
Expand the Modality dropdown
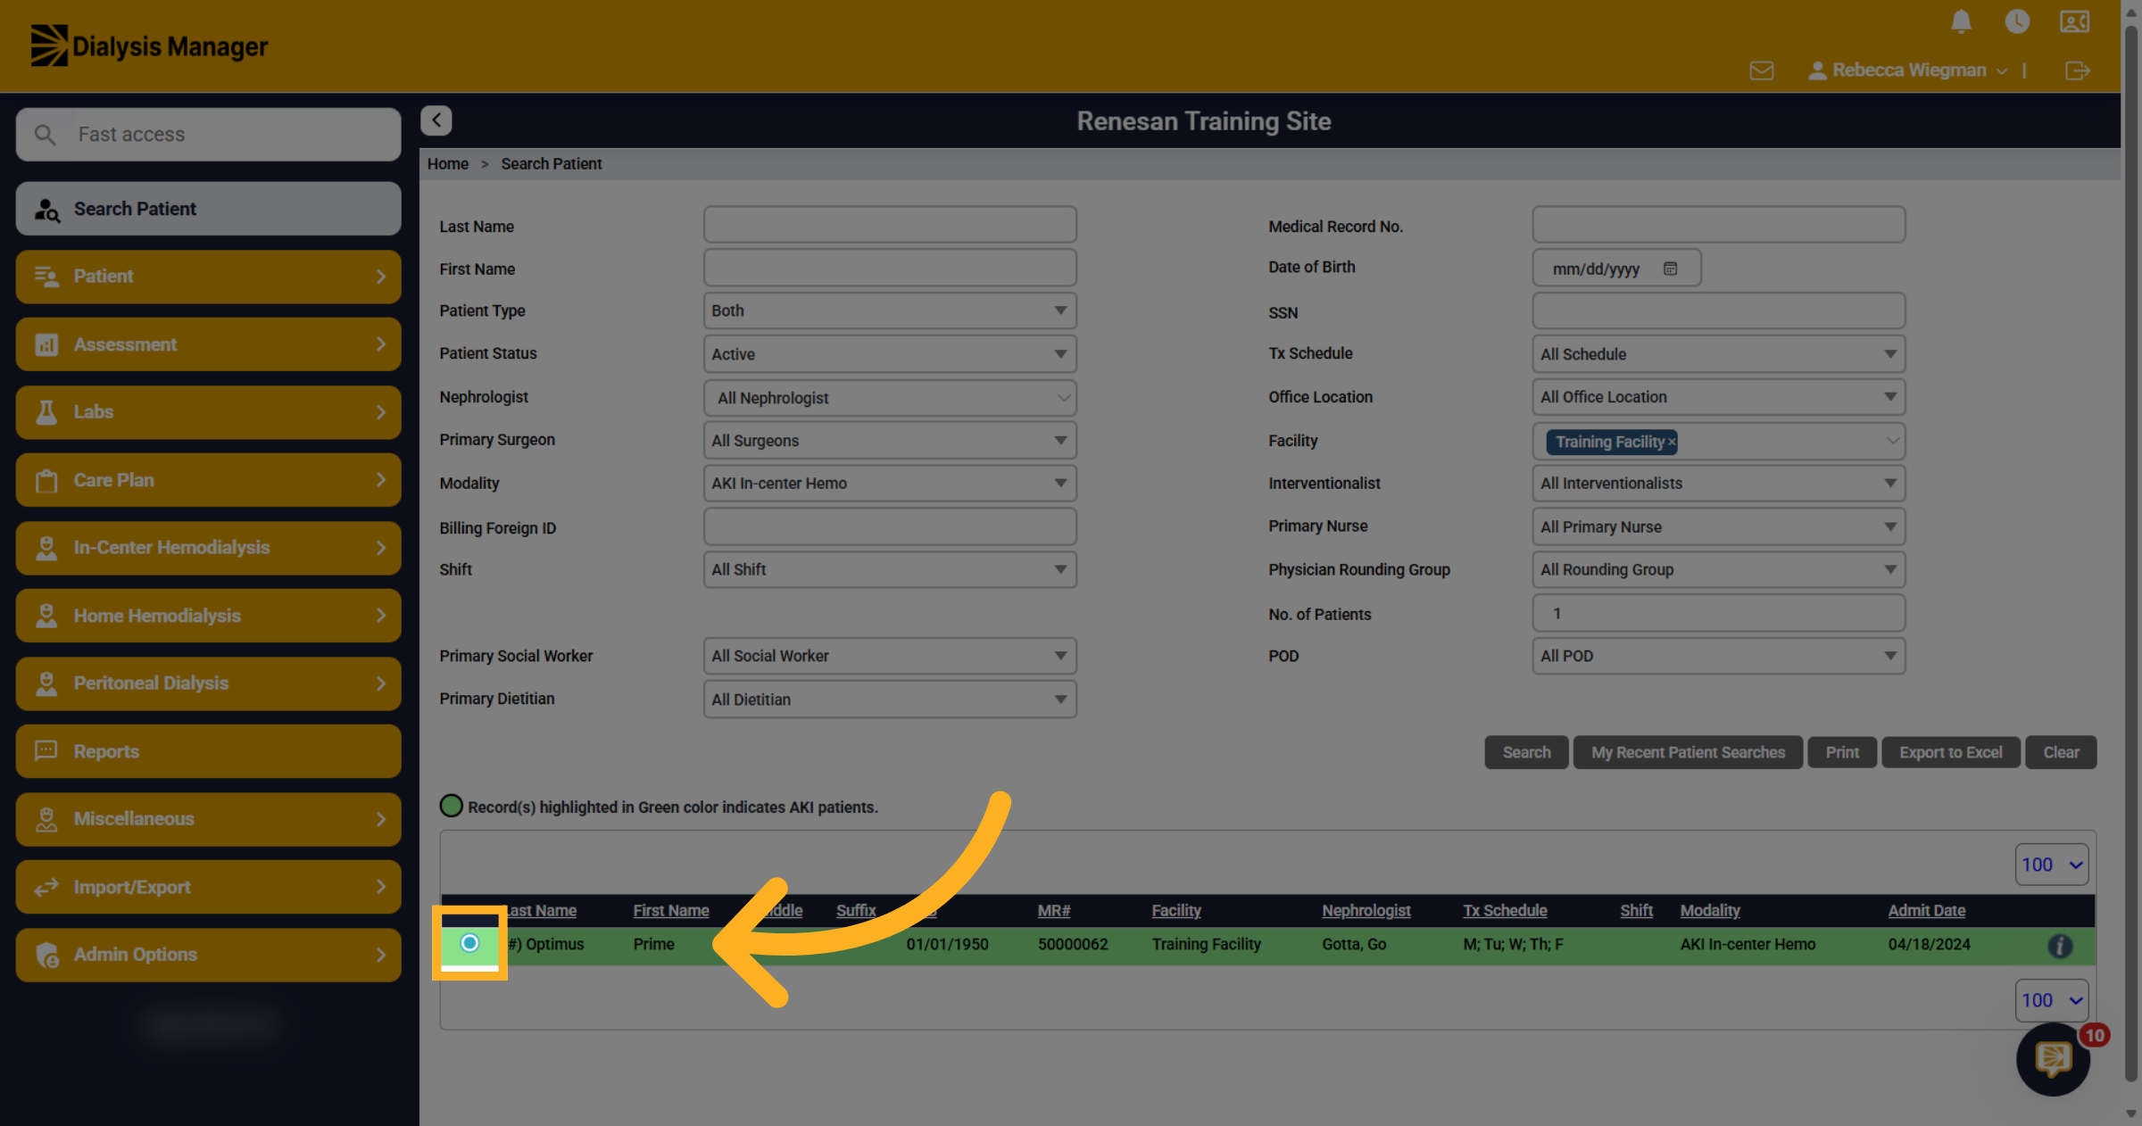pyautogui.click(x=890, y=484)
